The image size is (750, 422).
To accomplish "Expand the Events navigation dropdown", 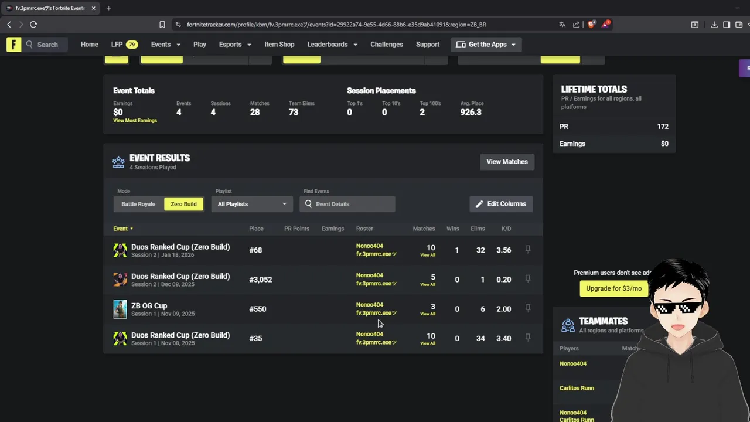I will point(166,45).
